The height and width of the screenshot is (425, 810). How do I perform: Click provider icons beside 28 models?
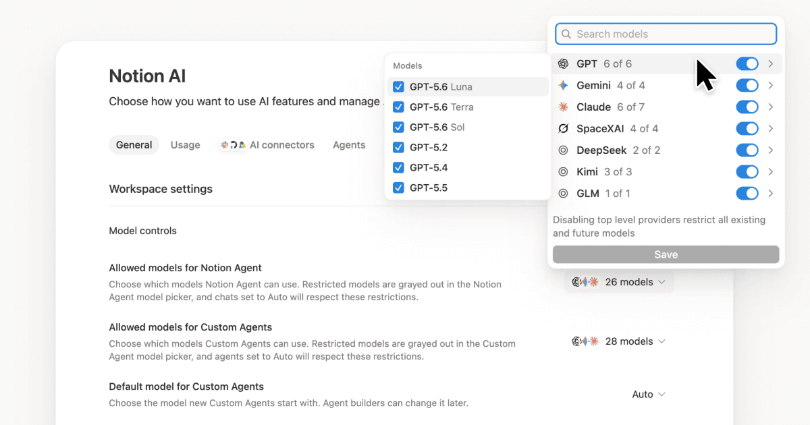(585, 341)
